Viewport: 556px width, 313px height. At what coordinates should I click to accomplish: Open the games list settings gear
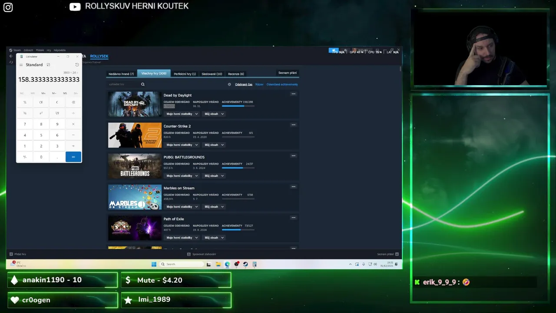pyautogui.click(x=229, y=84)
